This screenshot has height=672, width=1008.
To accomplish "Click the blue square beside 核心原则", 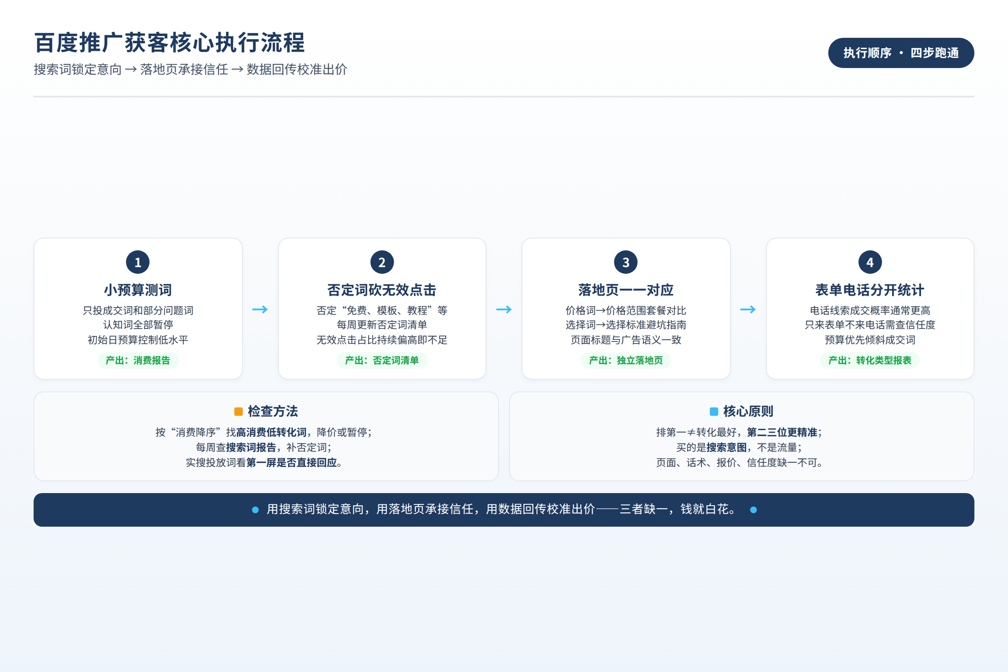I will click(714, 412).
